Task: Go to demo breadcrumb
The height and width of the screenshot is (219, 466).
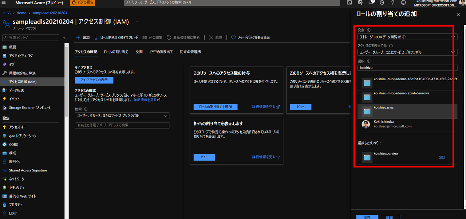Action: tap(21, 13)
